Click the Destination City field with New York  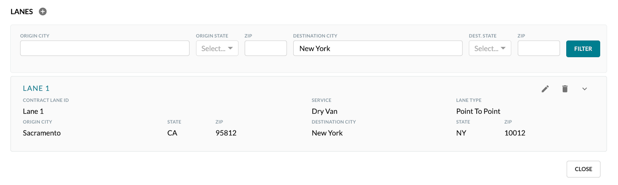click(x=378, y=48)
